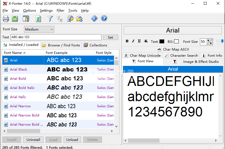This screenshot has height=149, width=225.
Task: Click the Load button
Action: coord(53,140)
